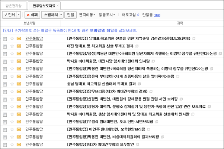This screenshot has height=149, width=224.
Task: Open new-window icon after 지역순위 경선결과(종합.5.25.현재)
Action: [194, 38]
